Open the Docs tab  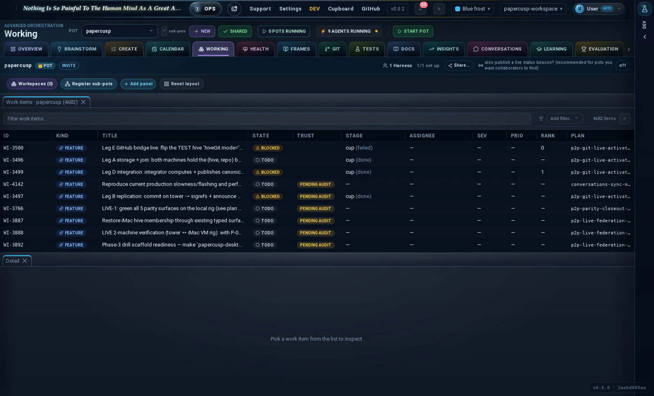coord(403,49)
